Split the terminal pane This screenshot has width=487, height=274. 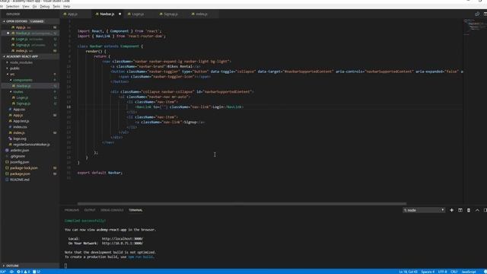pos(460,210)
